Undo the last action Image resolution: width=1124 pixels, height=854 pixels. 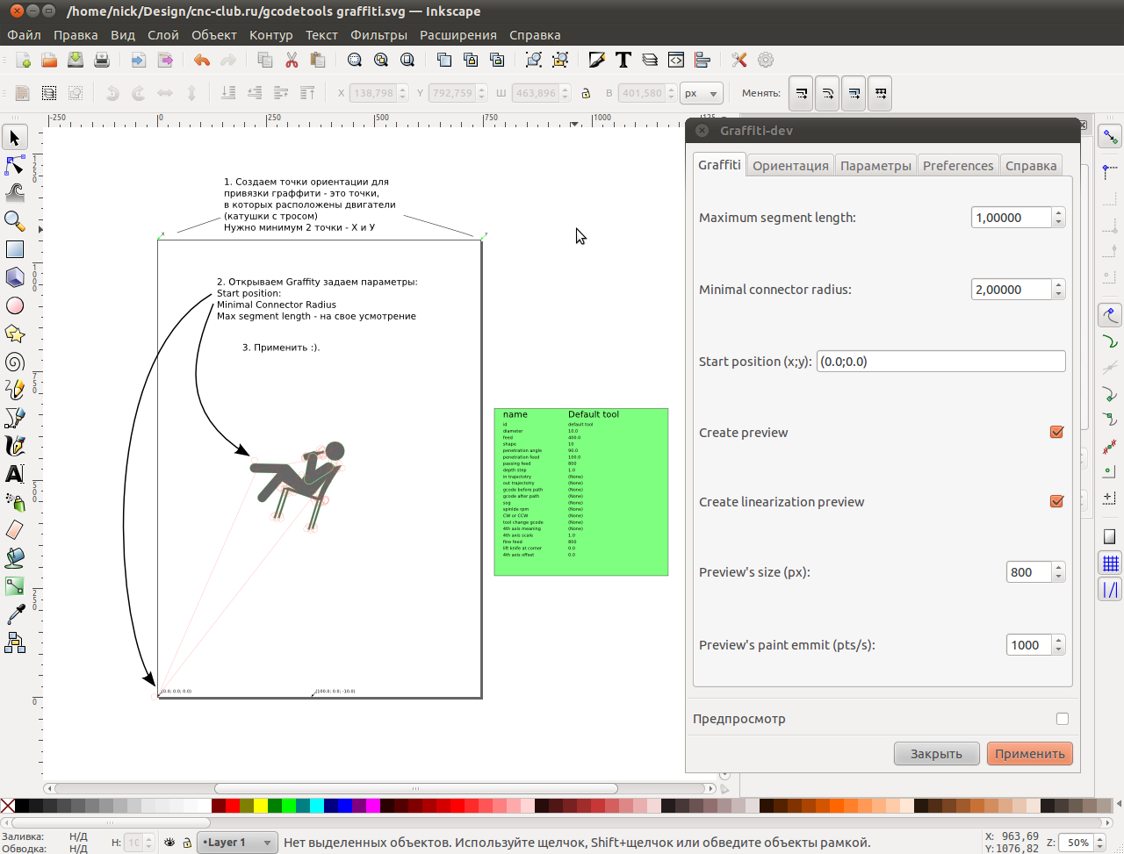click(x=202, y=60)
